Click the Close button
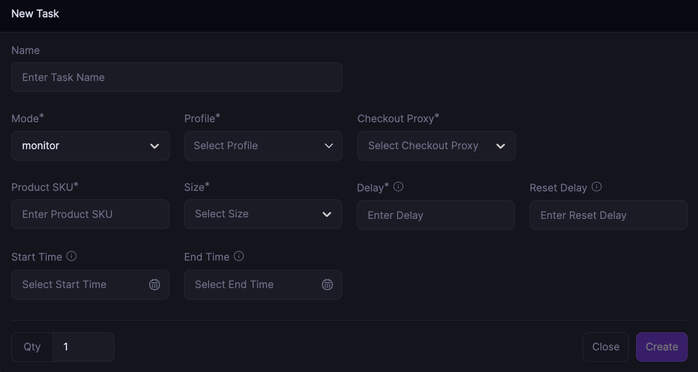 coord(605,347)
